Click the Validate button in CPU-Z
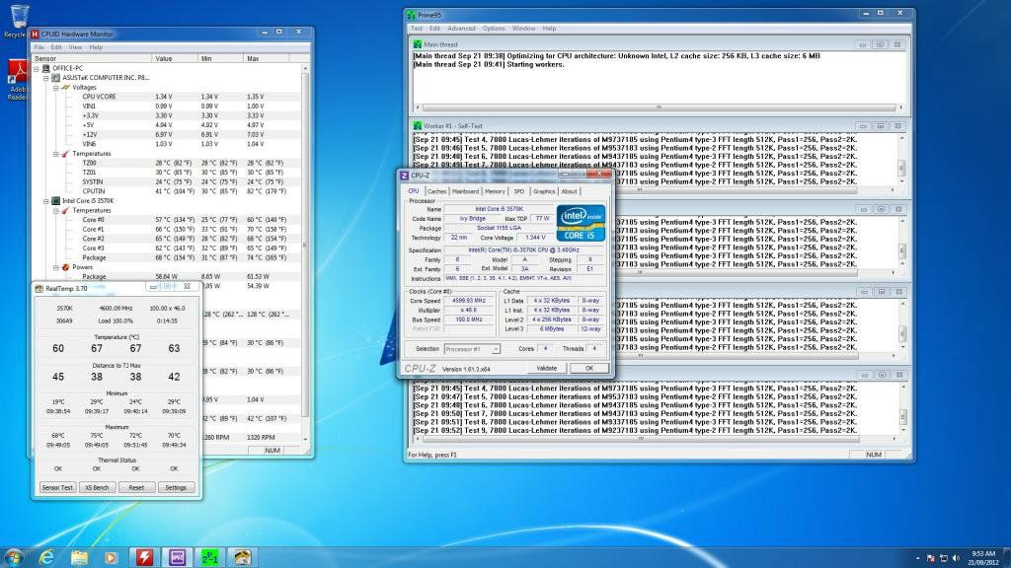Screen dimensions: 1011x568 [x=547, y=369]
